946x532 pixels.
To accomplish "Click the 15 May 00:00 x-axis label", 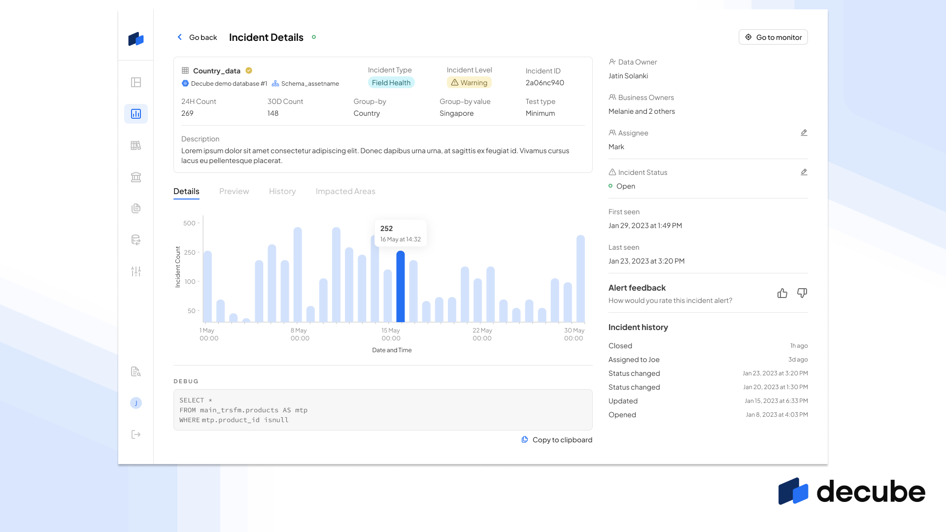I will (391, 334).
